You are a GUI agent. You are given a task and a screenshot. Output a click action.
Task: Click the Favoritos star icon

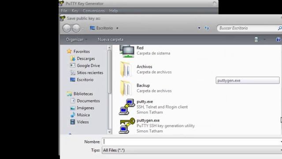click(69, 51)
